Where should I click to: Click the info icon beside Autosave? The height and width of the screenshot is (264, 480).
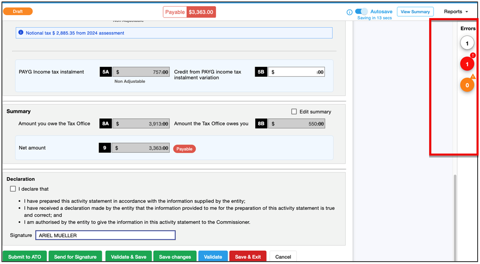pos(349,12)
